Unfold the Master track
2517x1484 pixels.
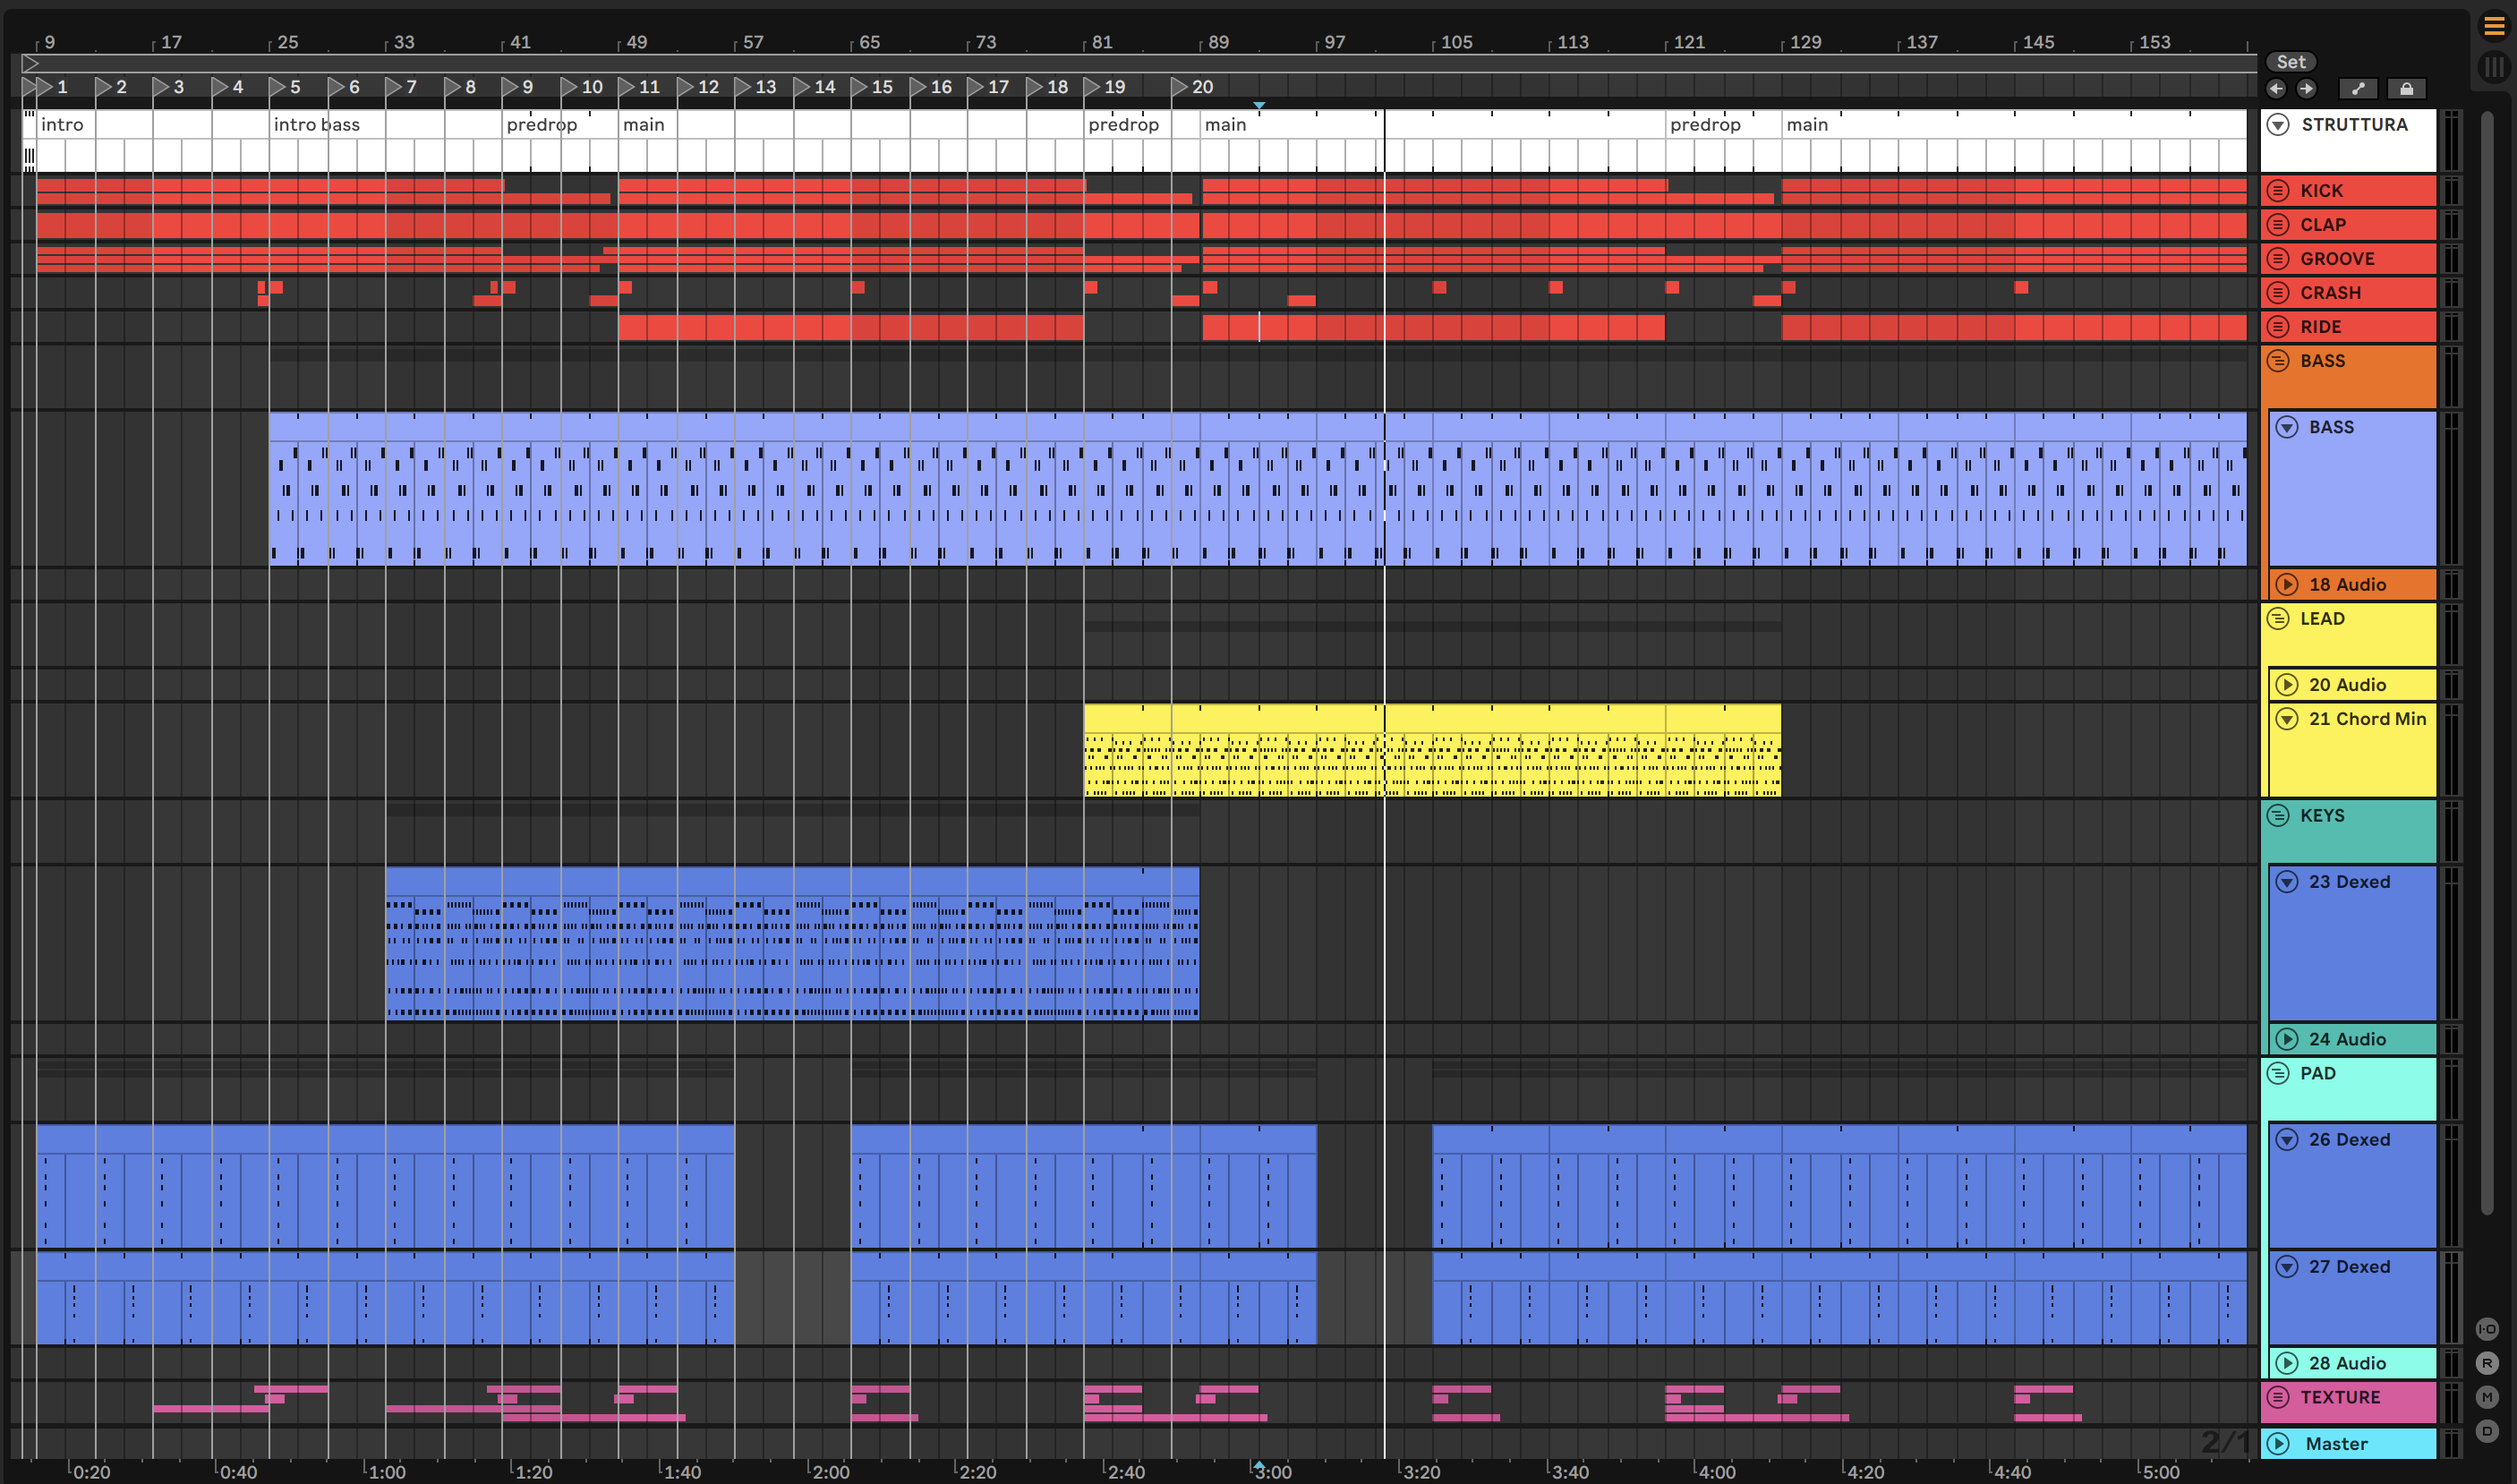click(2278, 1444)
